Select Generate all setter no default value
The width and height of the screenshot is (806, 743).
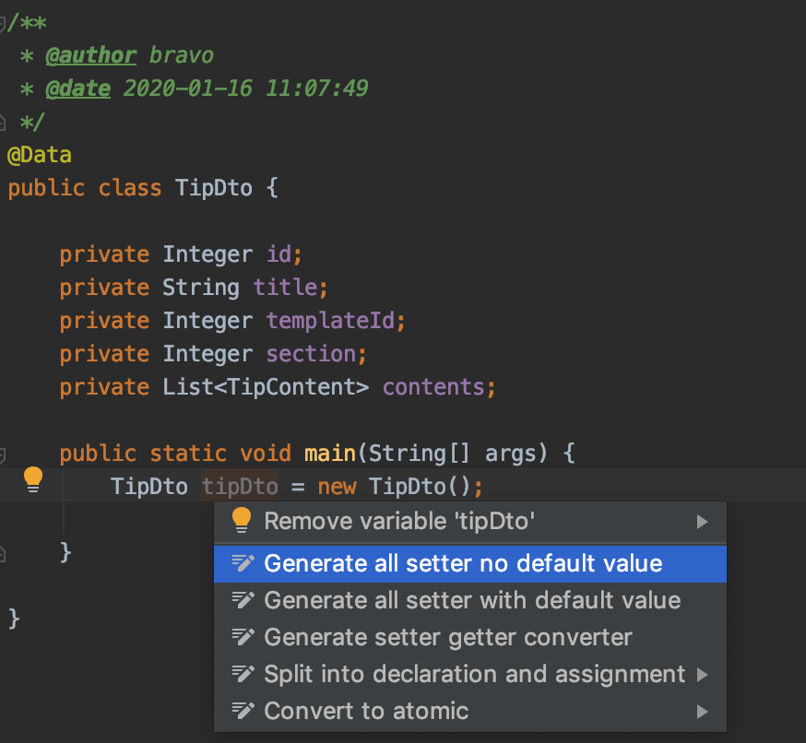tap(463, 563)
